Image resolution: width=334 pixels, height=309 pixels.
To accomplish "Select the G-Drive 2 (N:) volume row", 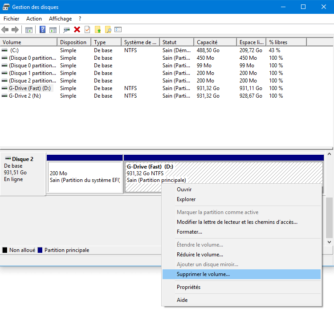I will click(x=25, y=96).
